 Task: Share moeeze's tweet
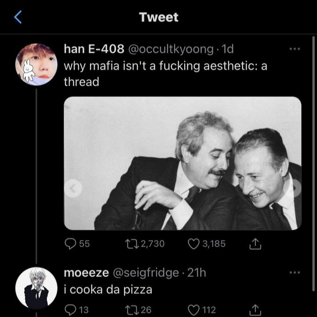click(255, 309)
